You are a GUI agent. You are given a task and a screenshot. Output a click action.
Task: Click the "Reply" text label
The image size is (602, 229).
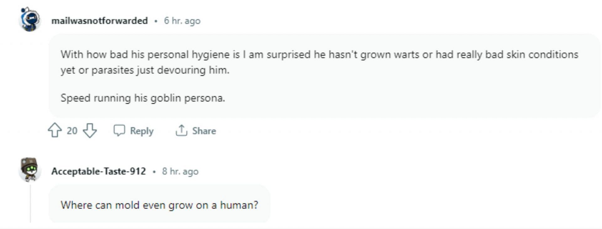[142, 131]
